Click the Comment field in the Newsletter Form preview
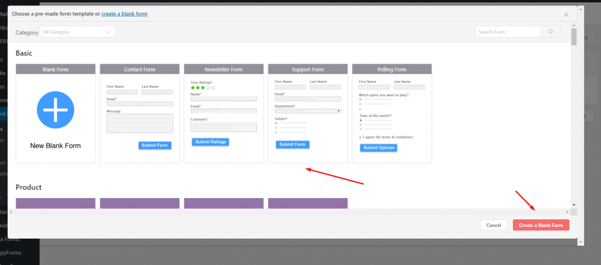The image size is (601, 265). point(224,127)
